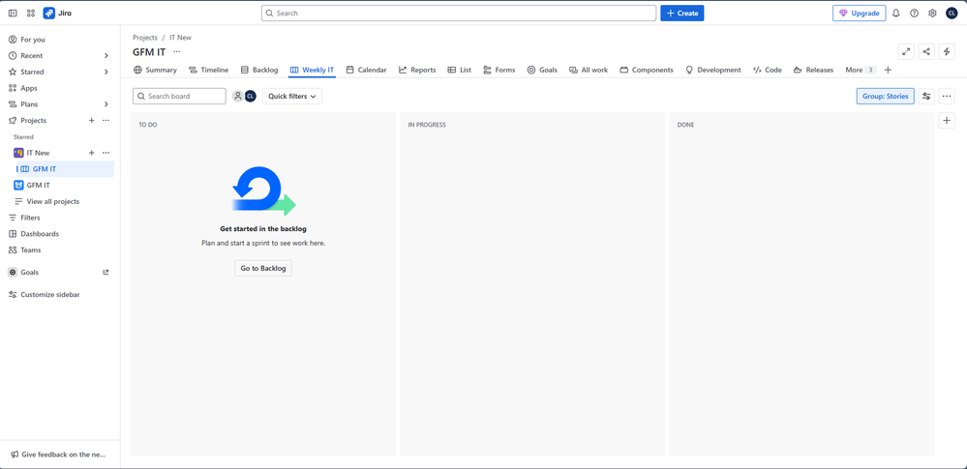Open the List tab
The width and height of the screenshot is (967, 469).
pos(460,71)
